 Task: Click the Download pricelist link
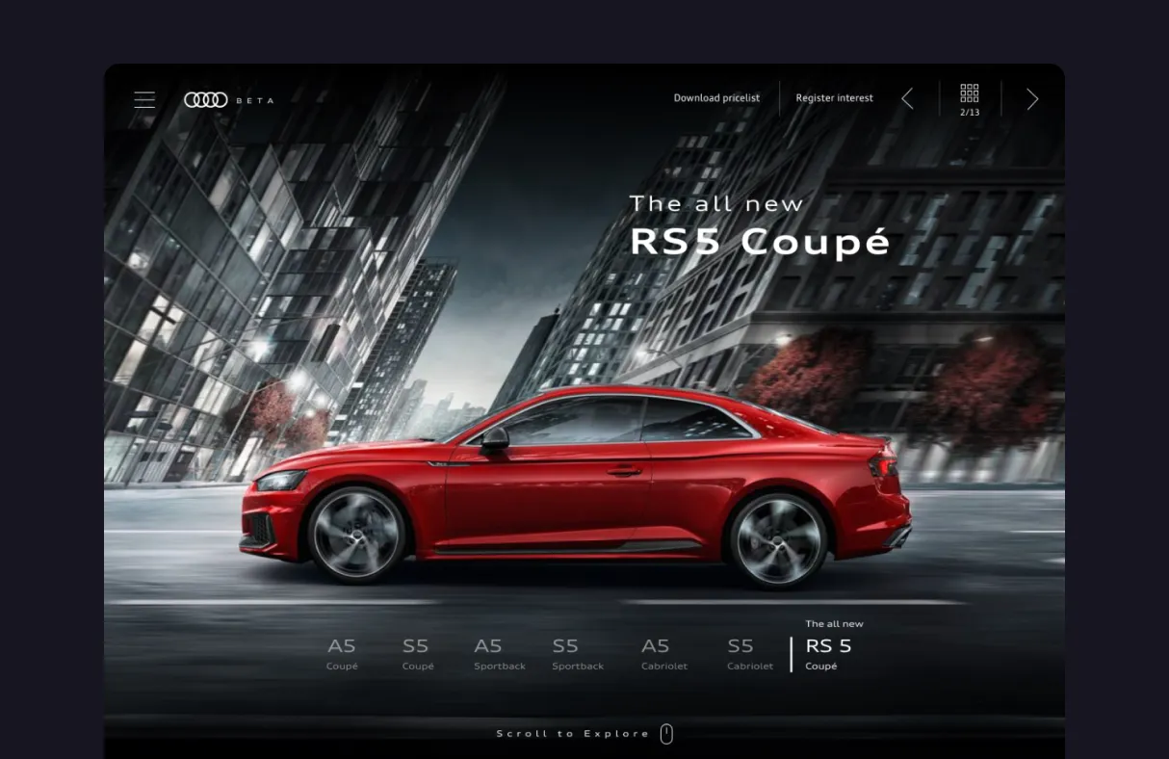(x=716, y=98)
